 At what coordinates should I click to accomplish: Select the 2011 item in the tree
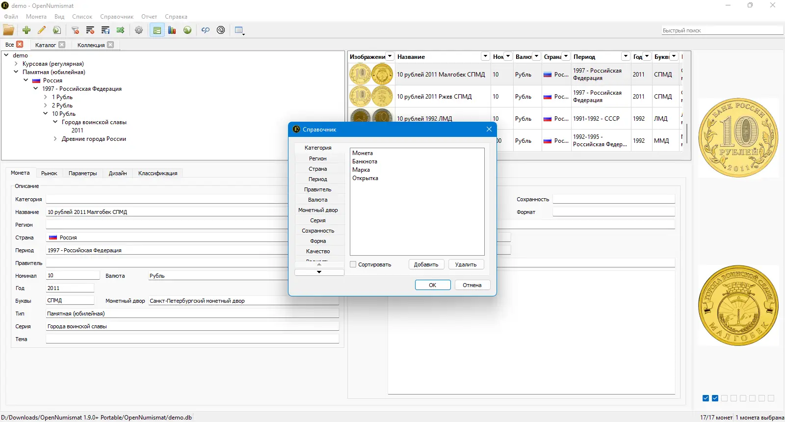78,131
